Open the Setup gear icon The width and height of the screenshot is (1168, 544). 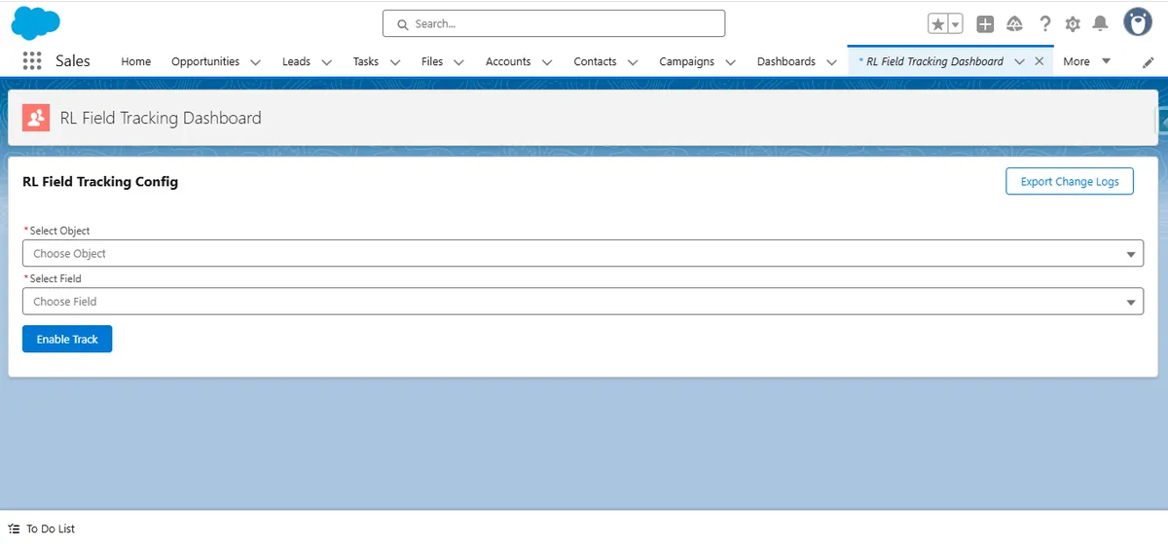1073,24
